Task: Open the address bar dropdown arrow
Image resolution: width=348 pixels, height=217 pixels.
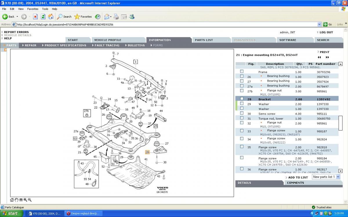Action: tap(319, 25)
